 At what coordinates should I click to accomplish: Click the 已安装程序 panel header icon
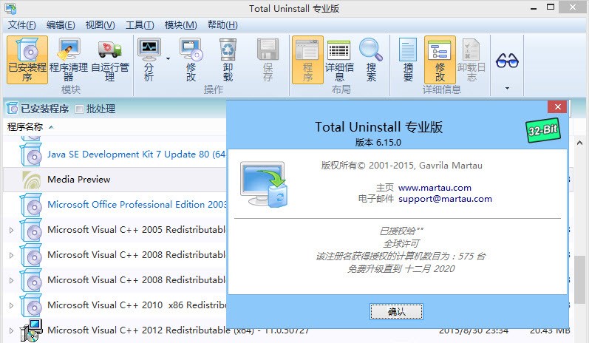coord(12,109)
